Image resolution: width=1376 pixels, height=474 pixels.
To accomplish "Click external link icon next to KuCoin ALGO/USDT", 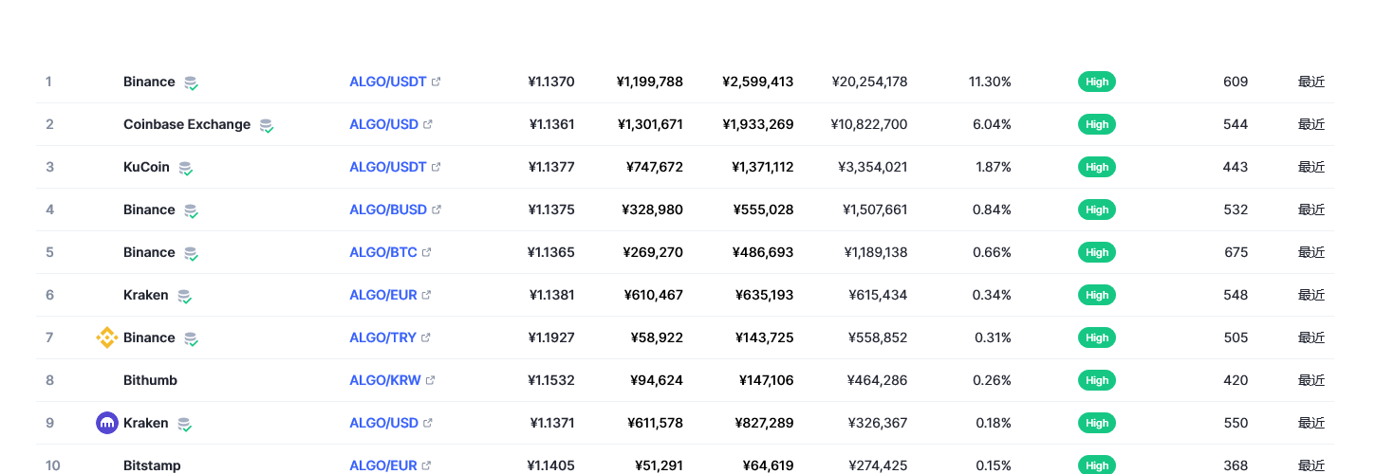I will point(437,167).
